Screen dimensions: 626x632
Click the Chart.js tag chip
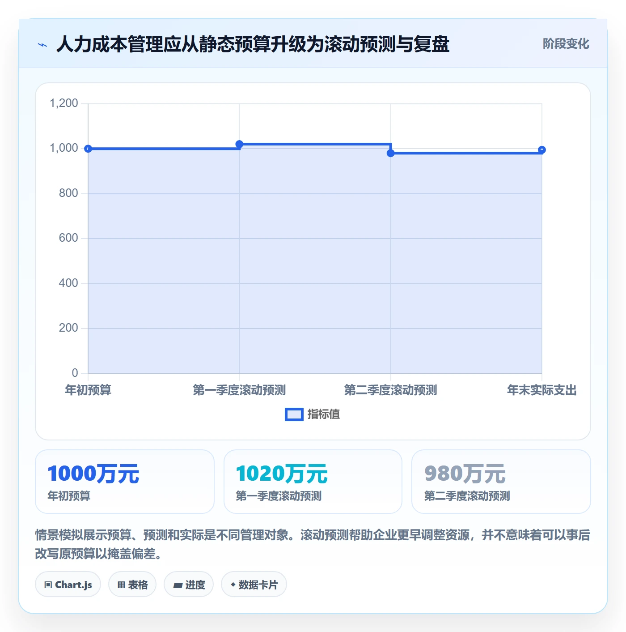pyautogui.click(x=68, y=585)
